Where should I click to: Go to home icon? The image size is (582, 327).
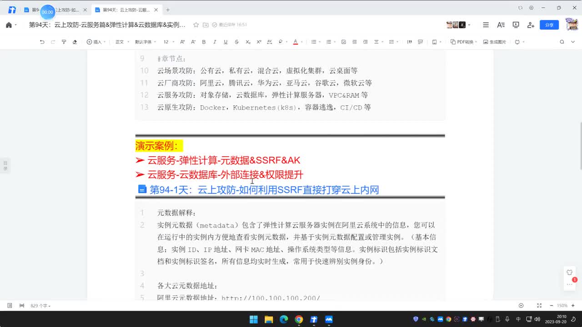pyautogui.click(x=9, y=25)
